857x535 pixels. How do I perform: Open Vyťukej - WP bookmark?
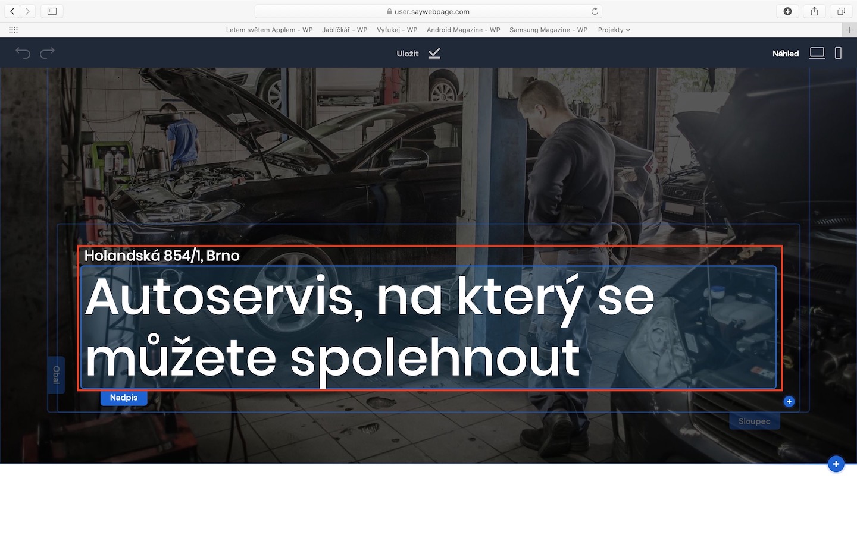(x=397, y=30)
